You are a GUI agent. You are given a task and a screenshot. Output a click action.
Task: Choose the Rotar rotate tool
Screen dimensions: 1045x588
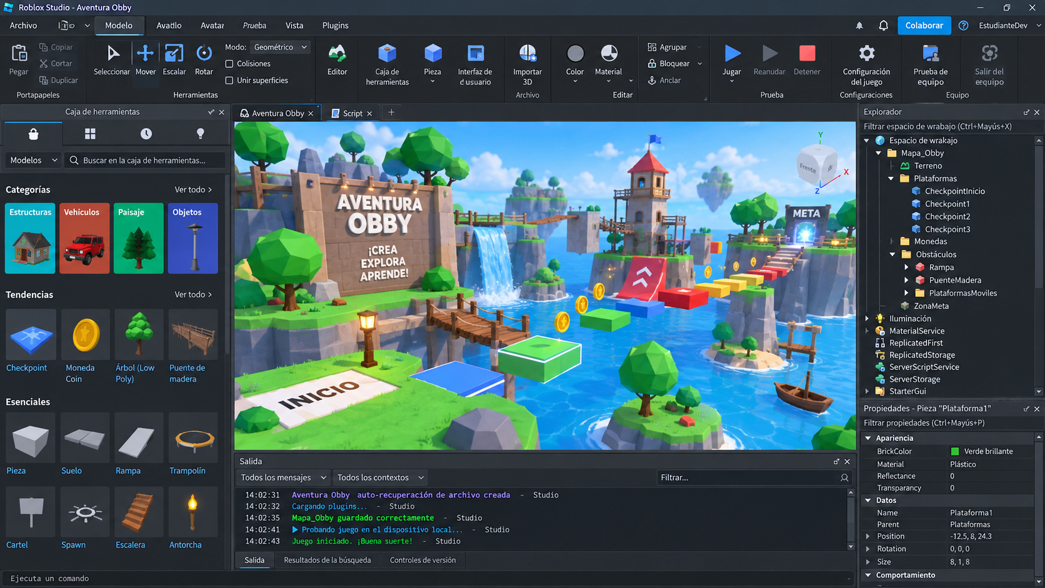click(x=204, y=60)
